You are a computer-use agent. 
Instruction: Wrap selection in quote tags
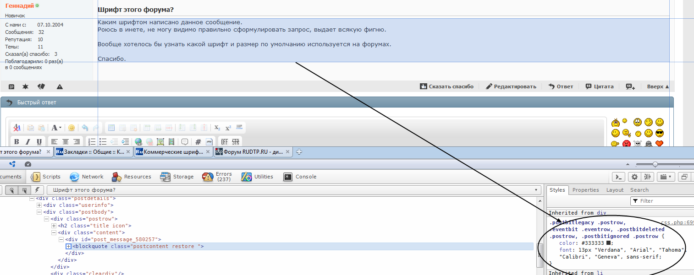(185, 142)
